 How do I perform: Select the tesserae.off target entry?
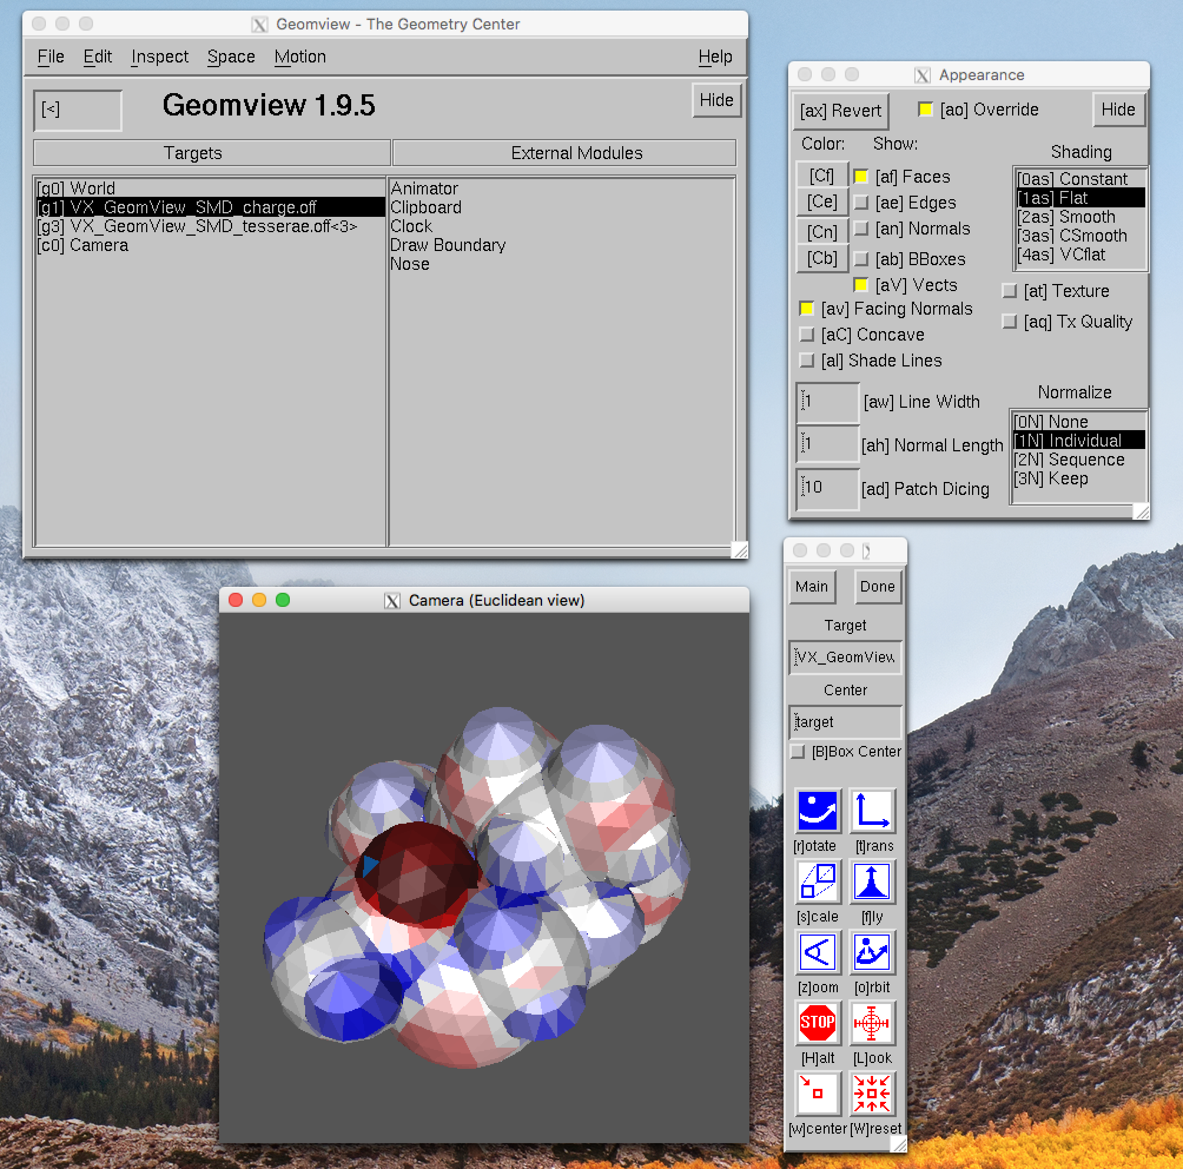coord(196,227)
